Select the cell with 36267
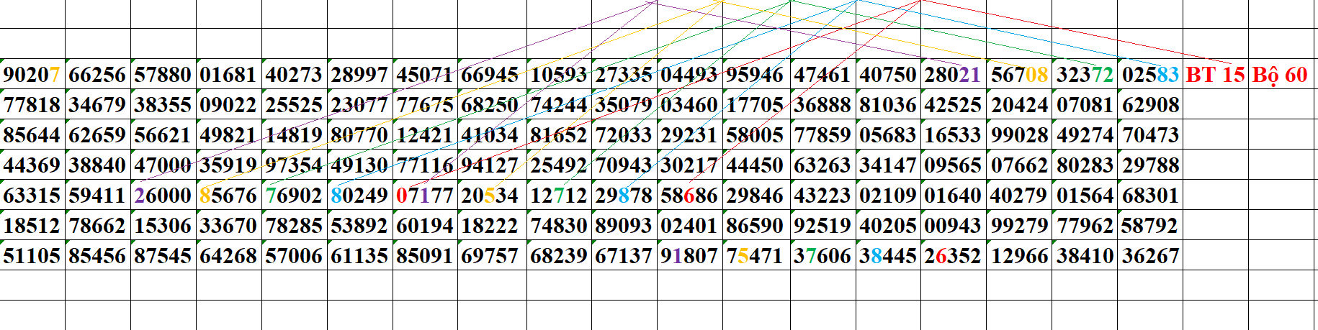1318x330 pixels. click(1150, 256)
